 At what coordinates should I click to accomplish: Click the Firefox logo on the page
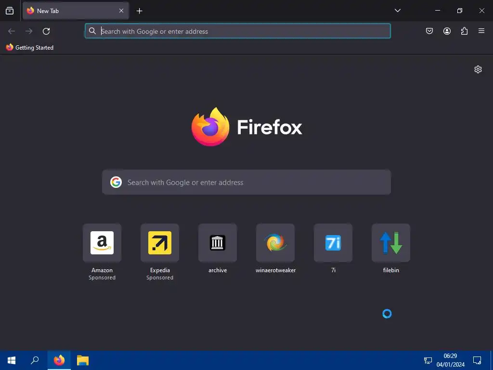[x=246, y=127]
